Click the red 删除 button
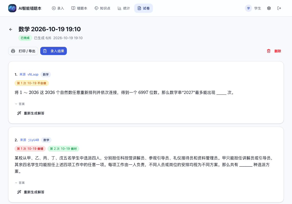 click(x=274, y=51)
